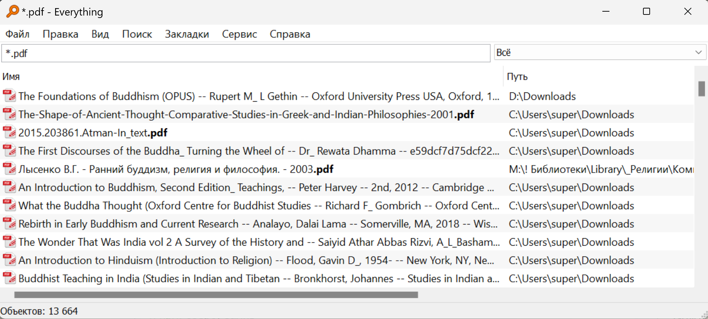
Task: Click path cell for Introduction to Hinduism row
Action: tap(571, 260)
